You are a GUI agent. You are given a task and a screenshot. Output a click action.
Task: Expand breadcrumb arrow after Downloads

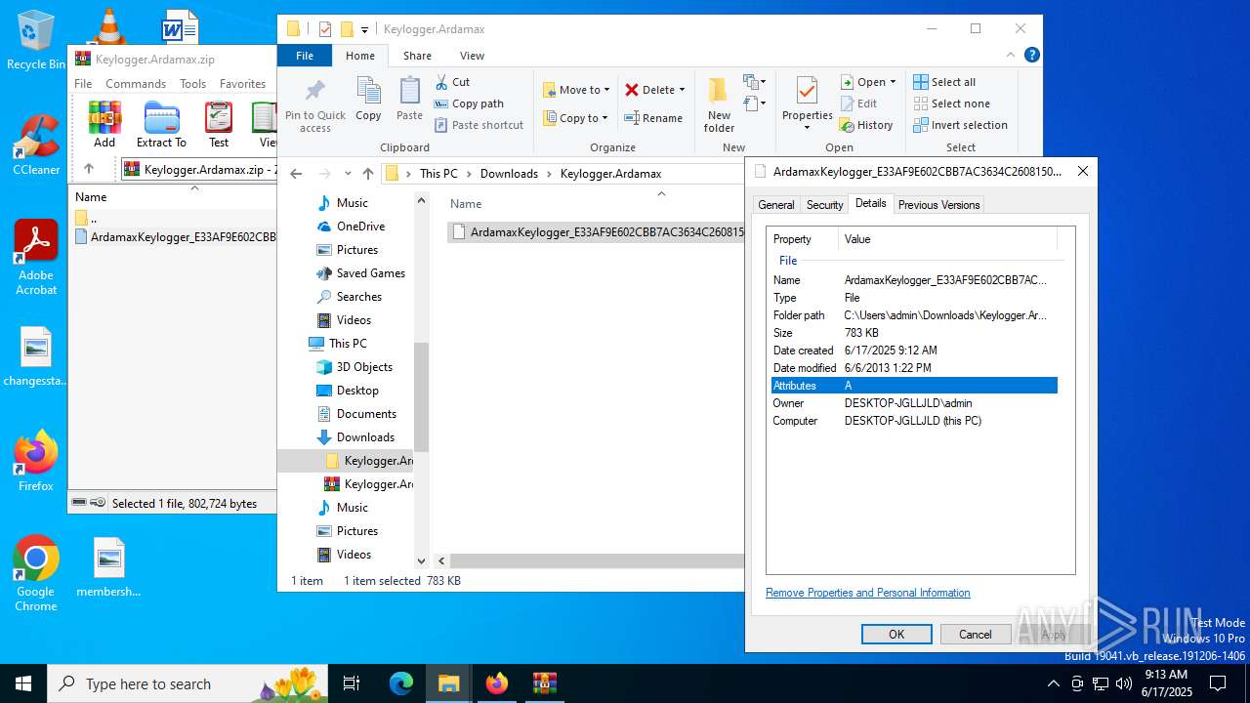tap(550, 174)
